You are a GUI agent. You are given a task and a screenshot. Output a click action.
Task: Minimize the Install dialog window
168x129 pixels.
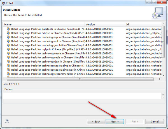(149, 2)
